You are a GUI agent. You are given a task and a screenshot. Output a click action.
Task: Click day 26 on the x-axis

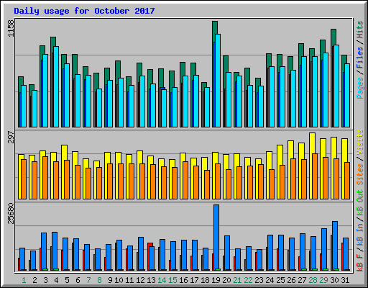[291, 280]
